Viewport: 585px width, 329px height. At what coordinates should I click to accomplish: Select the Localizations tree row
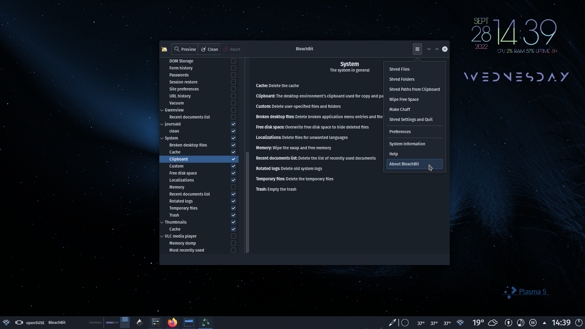coord(199,180)
